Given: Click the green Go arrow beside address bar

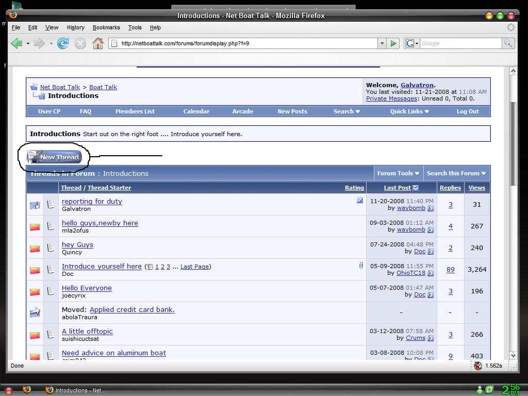Looking at the screenshot, I should (x=393, y=43).
